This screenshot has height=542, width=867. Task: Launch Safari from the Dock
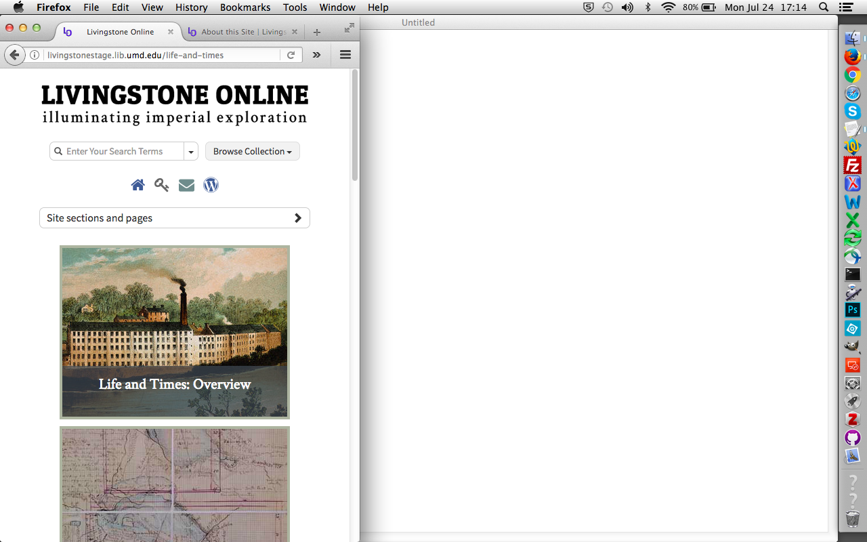click(853, 93)
